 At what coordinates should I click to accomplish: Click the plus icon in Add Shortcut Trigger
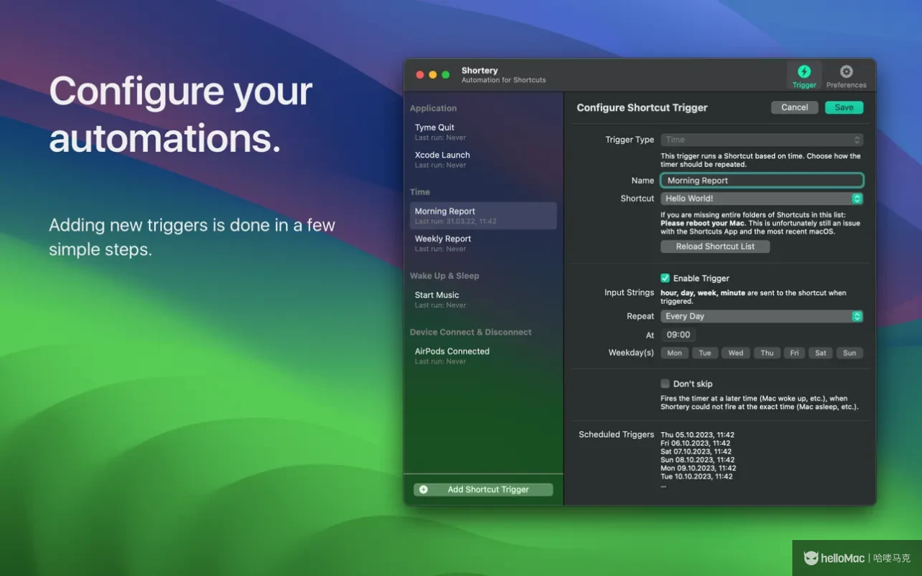(424, 490)
